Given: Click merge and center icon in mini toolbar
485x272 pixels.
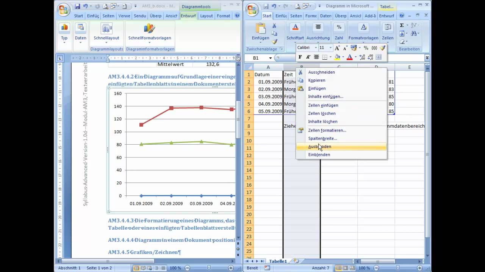Looking at the screenshot, I should pyautogui.click(x=379, y=57).
